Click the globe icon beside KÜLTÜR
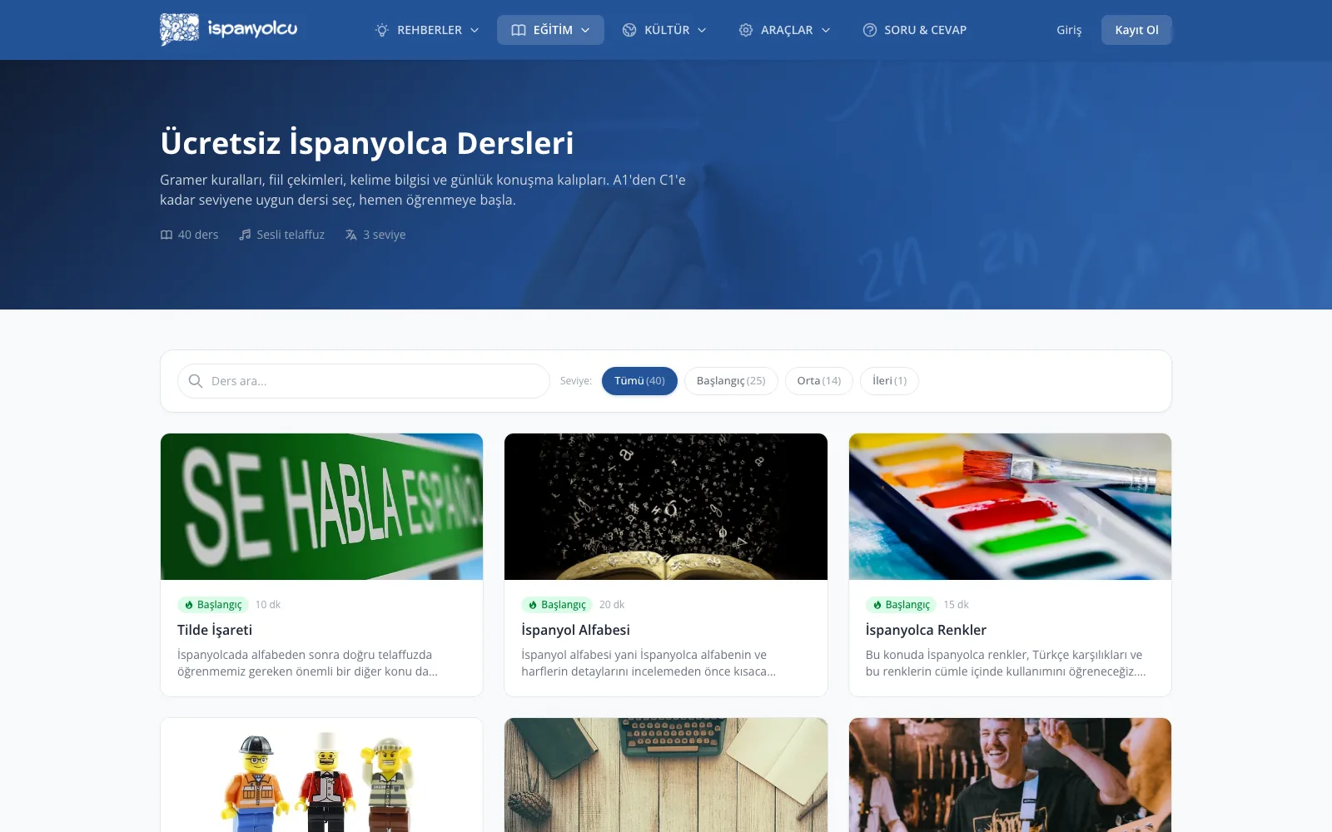This screenshot has width=1332, height=832. [629, 30]
